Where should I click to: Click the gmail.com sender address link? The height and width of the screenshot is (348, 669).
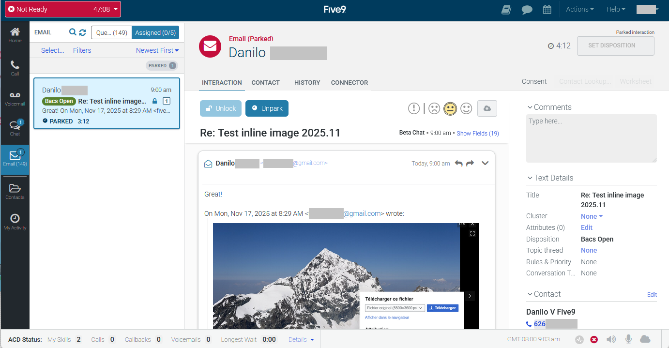point(294,164)
